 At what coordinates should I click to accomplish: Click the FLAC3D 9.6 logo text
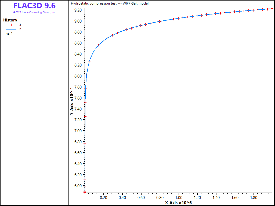tap(34, 6)
